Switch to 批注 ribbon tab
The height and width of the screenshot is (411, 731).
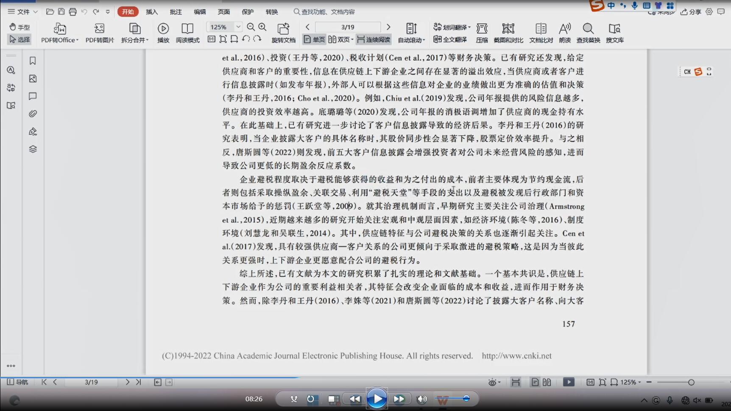(x=176, y=12)
